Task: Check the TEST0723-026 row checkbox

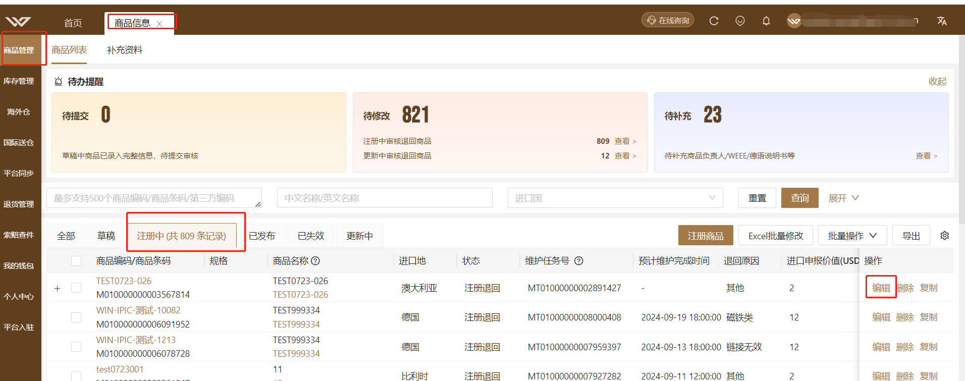Action: [x=76, y=288]
